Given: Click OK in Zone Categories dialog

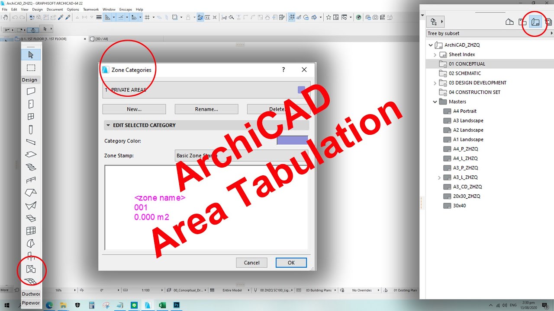Looking at the screenshot, I should [291, 263].
